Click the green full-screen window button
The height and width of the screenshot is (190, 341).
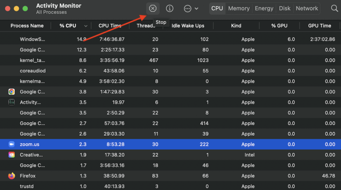[x=25, y=8]
